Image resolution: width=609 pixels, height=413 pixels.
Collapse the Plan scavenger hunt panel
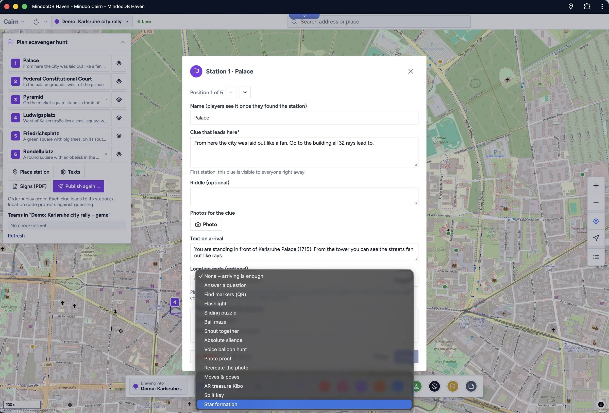click(123, 42)
